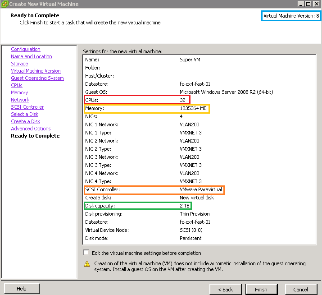Enable edit virtual machine settings before completion
The image size is (322, 295).
tap(86, 253)
